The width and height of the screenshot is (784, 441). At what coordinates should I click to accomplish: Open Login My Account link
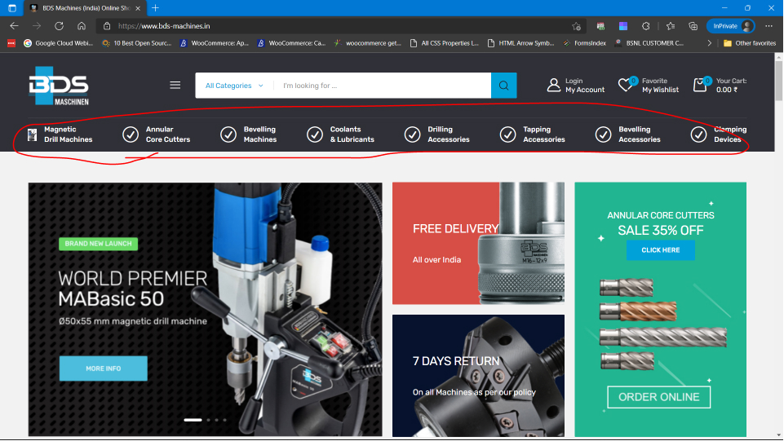[x=584, y=86]
